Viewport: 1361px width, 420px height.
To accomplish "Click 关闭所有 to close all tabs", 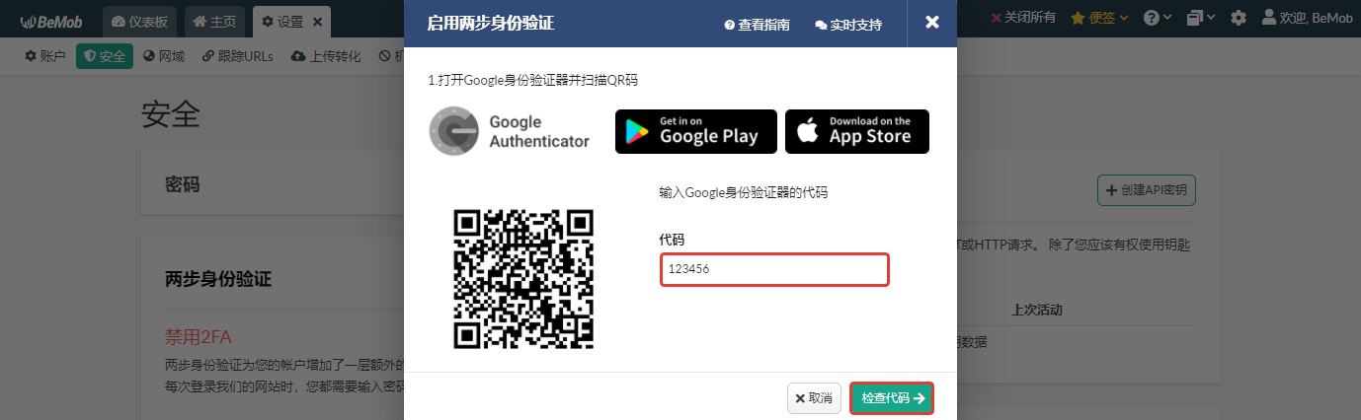I will pyautogui.click(x=1023, y=18).
